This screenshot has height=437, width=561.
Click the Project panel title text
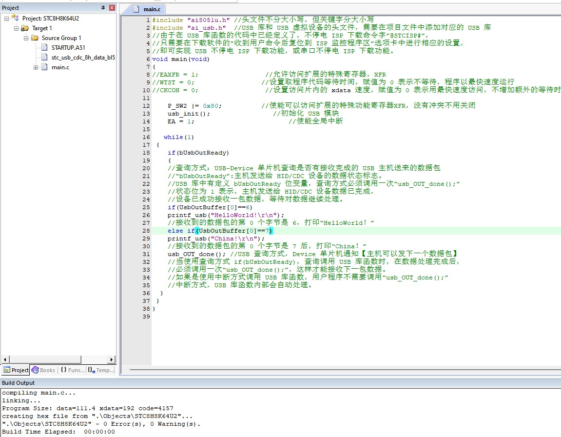tap(10, 8)
